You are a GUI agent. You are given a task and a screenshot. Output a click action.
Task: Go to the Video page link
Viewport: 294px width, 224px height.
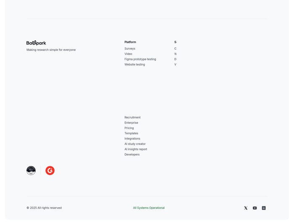point(128,54)
